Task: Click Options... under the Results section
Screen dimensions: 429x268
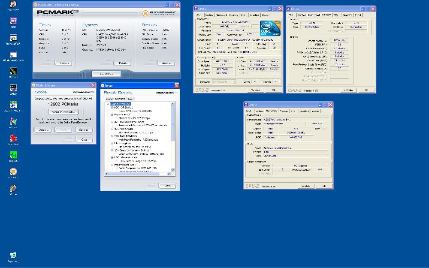Action: point(166,63)
